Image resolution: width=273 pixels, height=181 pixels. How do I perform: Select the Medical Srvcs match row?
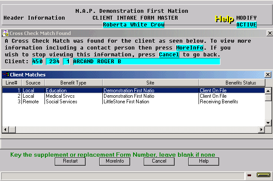(x=134, y=96)
